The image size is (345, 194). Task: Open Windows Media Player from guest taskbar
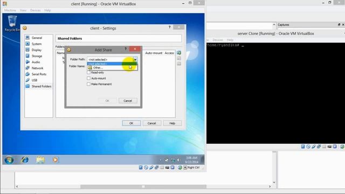click(56, 160)
